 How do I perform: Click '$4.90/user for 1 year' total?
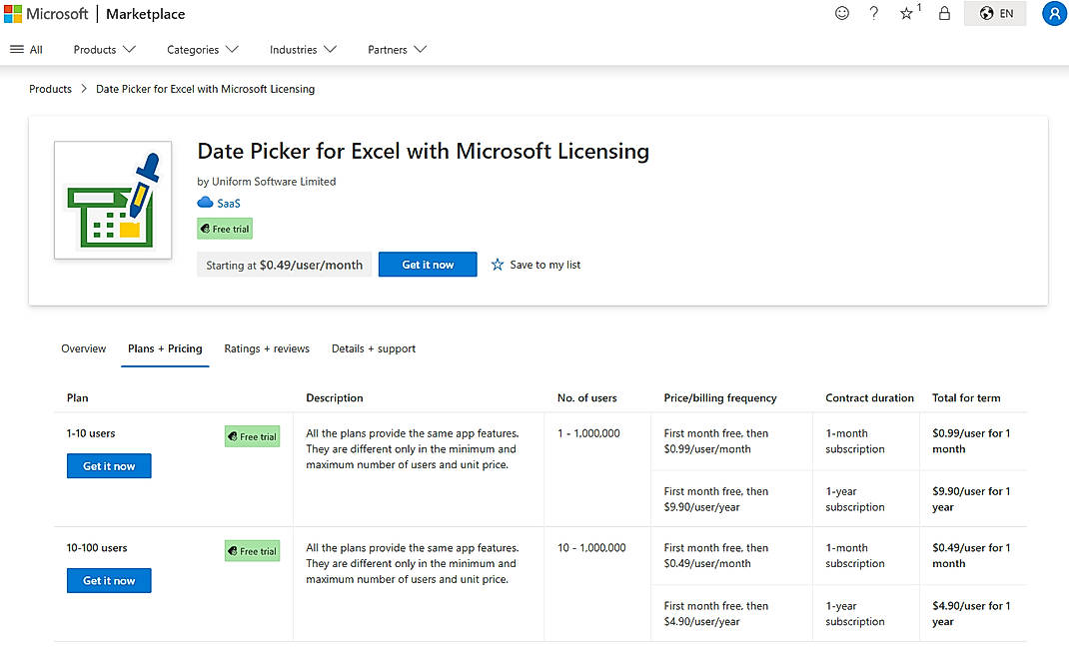pos(971,613)
